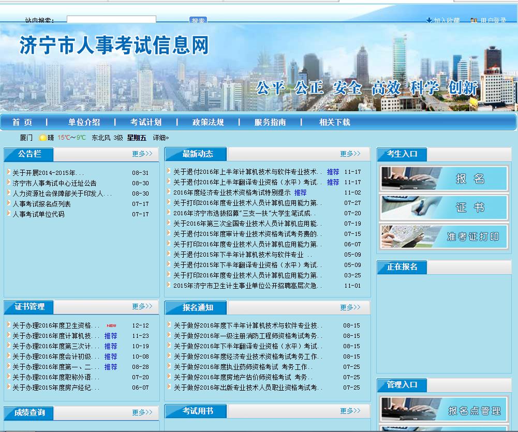Select 政策法规 navigation item

(208, 122)
